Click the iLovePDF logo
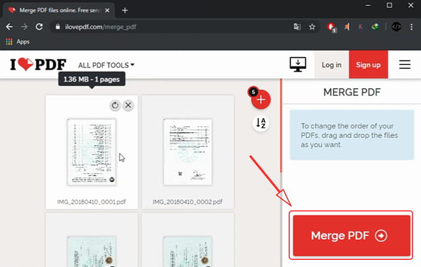The width and height of the screenshot is (421, 267). click(x=38, y=64)
